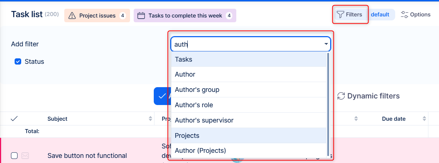Uncheck the Status filter checkbox
439x163 pixels.
click(18, 62)
